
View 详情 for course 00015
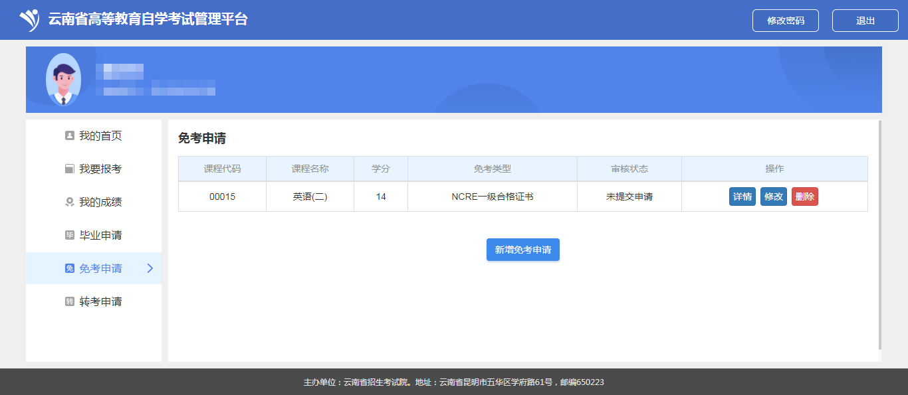tap(742, 197)
